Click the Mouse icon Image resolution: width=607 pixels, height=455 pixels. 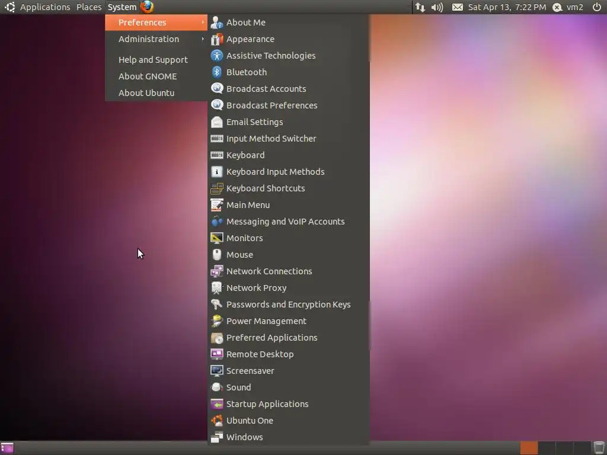[217, 255]
